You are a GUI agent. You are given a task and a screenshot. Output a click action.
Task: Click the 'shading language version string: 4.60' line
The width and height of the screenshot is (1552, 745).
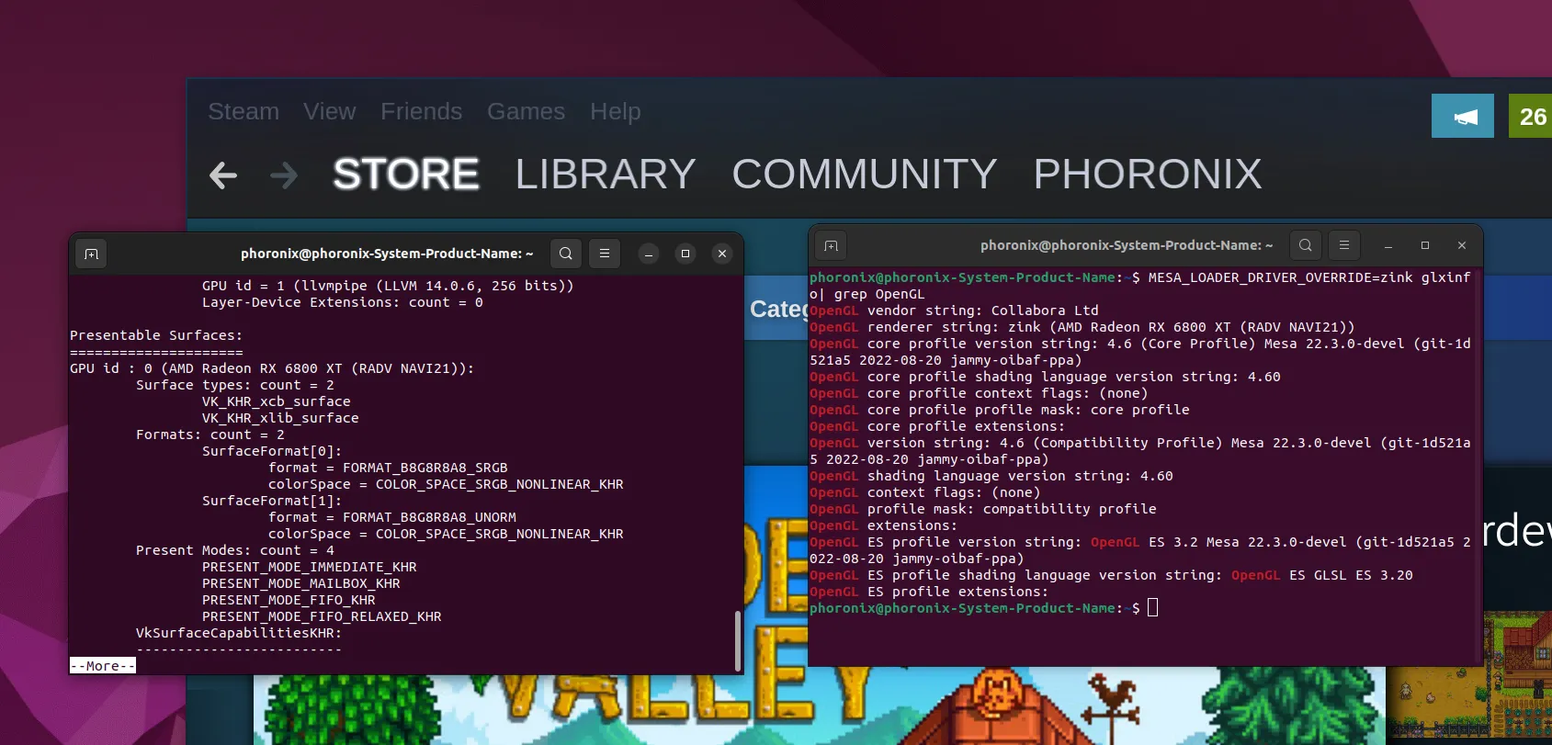991,476
